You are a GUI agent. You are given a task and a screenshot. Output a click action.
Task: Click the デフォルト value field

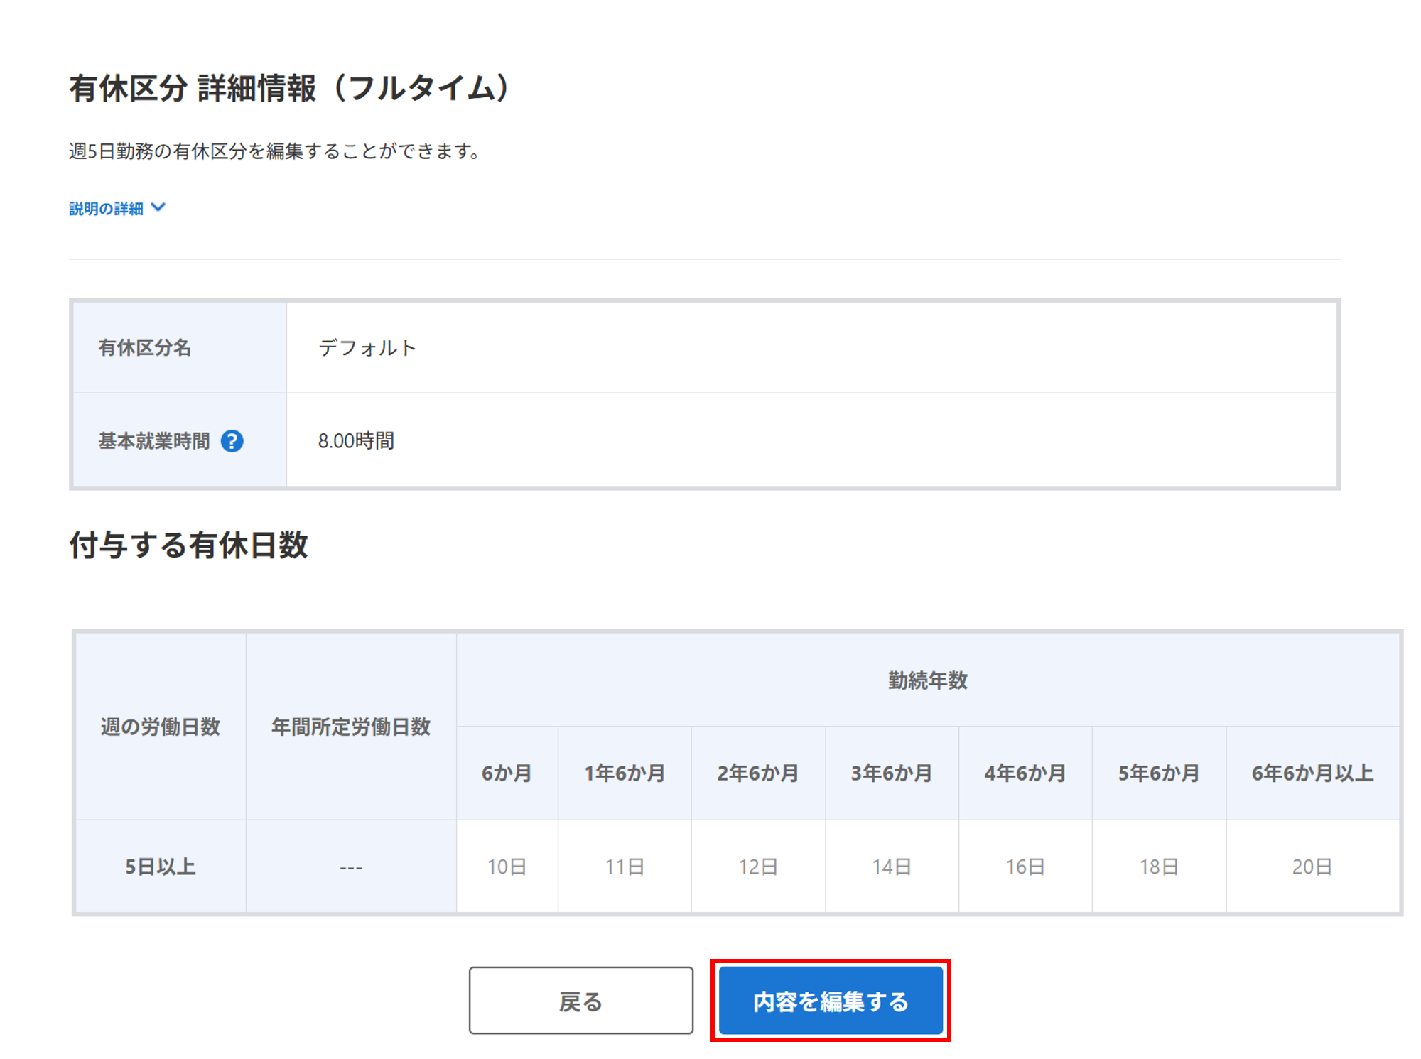tap(367, 347)
